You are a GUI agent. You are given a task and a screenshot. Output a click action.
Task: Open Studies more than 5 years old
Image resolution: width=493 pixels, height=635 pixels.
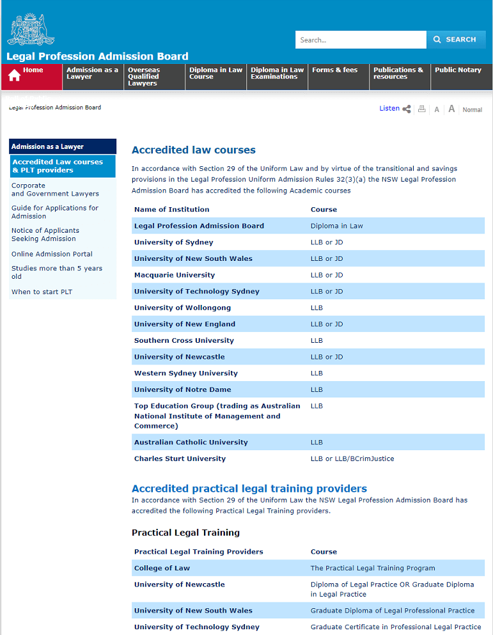pyautogui.click(x=57, y=272)
